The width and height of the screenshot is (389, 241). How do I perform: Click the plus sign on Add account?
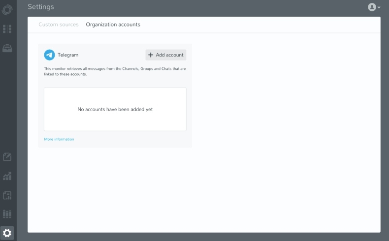[x=151, y=55]
